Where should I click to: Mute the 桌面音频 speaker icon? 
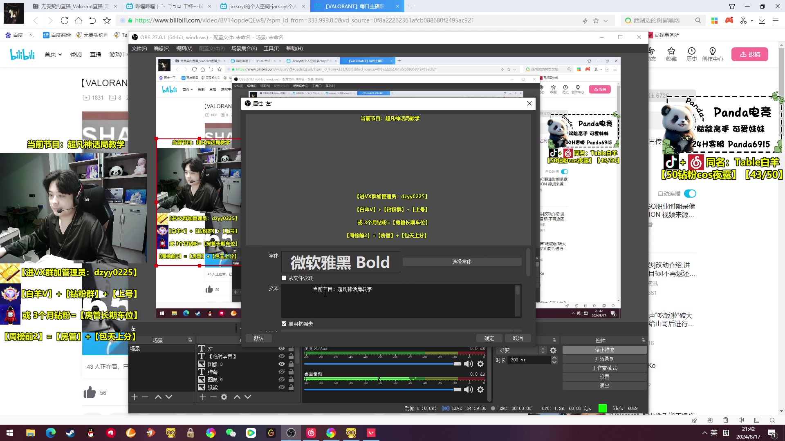click(x=469, y=390)
